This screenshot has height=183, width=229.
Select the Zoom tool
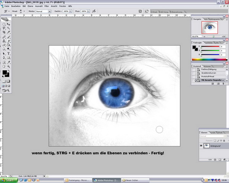point(8,66)
